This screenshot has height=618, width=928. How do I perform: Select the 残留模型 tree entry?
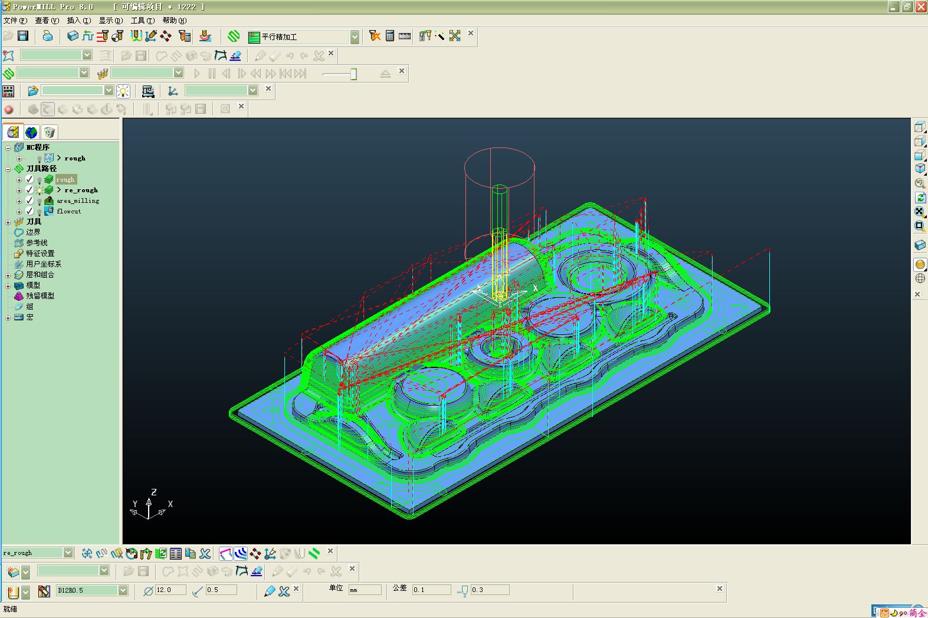[x=40, y=296]
